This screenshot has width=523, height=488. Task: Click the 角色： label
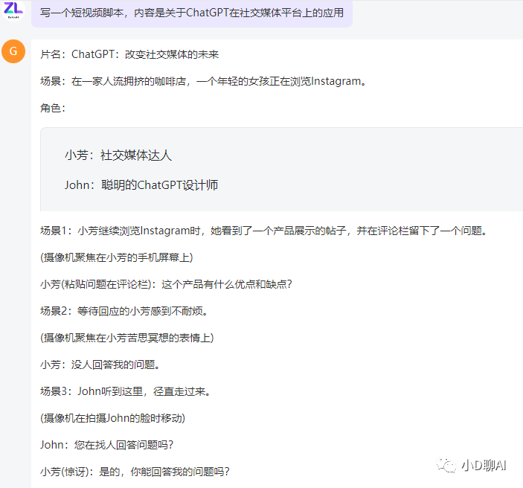coord(53,108)
